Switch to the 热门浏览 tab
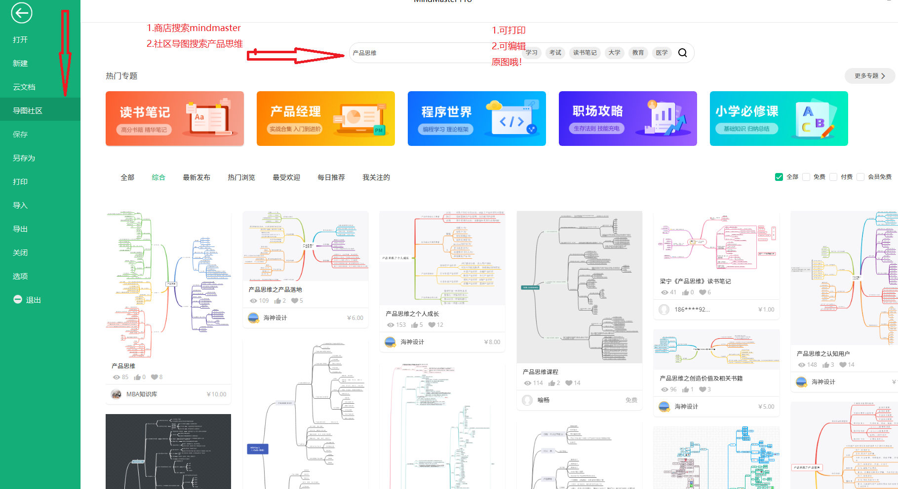The height and width of the screenshot is (489, 898). (241, 177)
